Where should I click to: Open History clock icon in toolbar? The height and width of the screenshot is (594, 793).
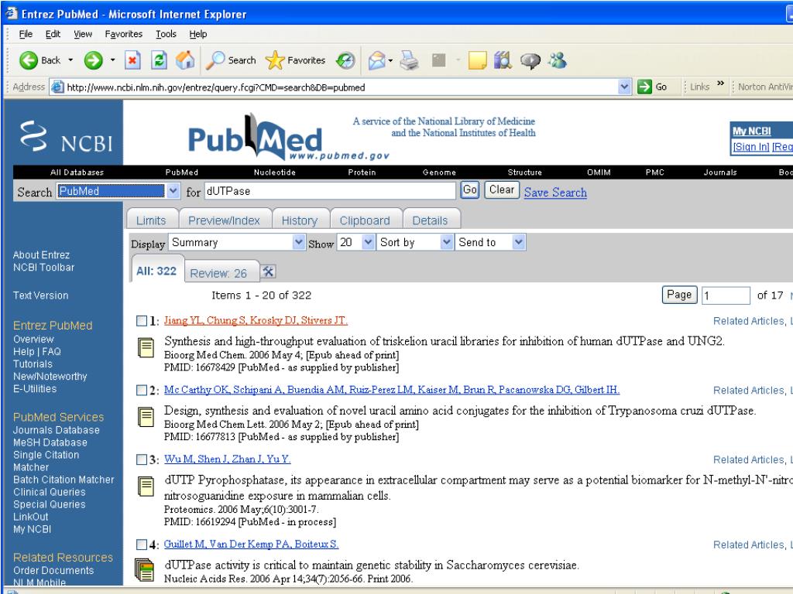pos(346,60)
